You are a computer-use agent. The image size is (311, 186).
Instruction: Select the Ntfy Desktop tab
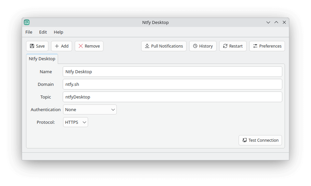click(42, 59)
